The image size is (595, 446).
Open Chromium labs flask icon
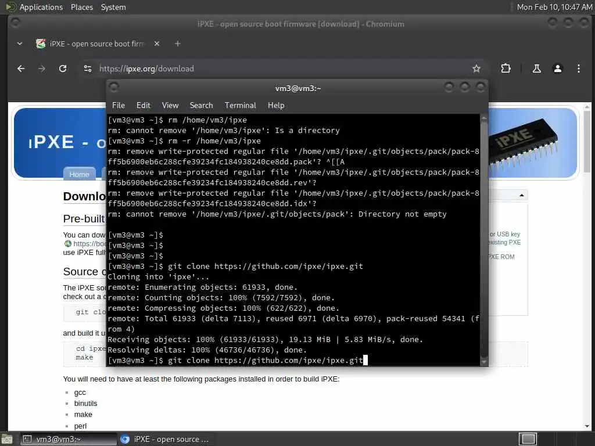click(x=536, y=69)
